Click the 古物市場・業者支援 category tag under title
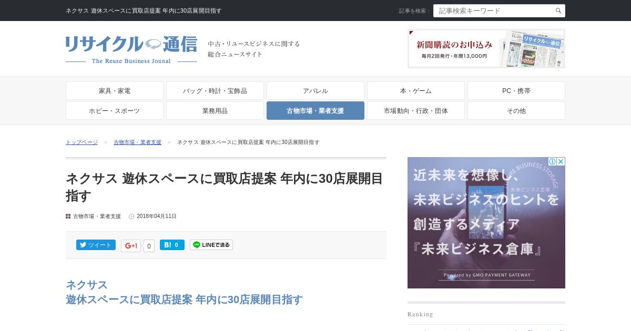This screenshot has width=631, height=331. (97, 216)
